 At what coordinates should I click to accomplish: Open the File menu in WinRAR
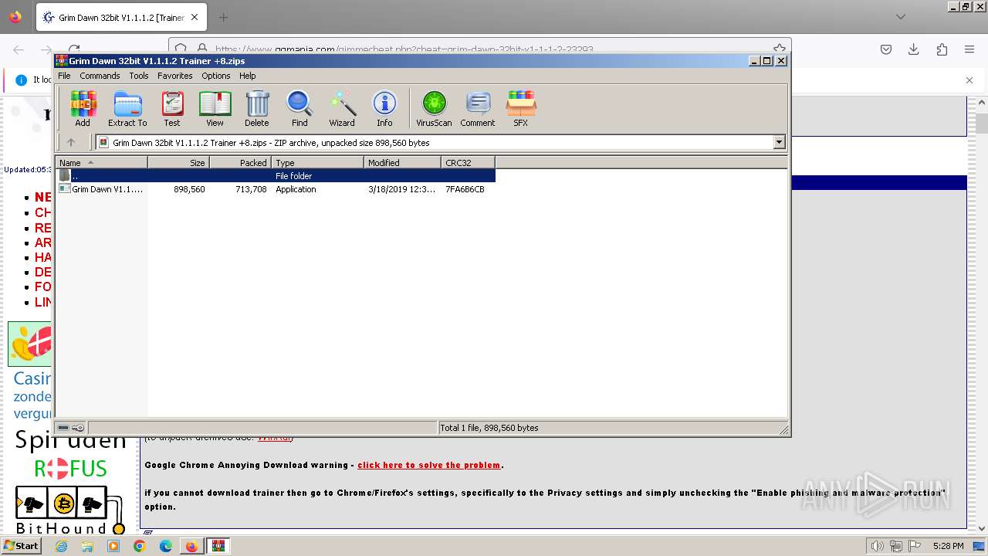pyautogui.click(x=64, y=76)
